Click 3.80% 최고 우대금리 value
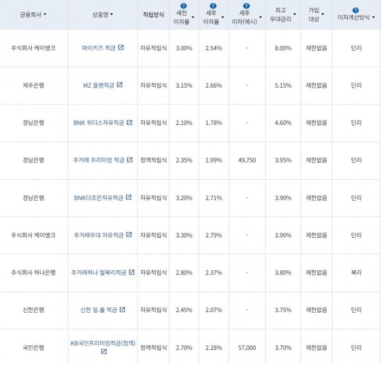The height and width of the screenshot is (365, 381). [x=283, y=273]
